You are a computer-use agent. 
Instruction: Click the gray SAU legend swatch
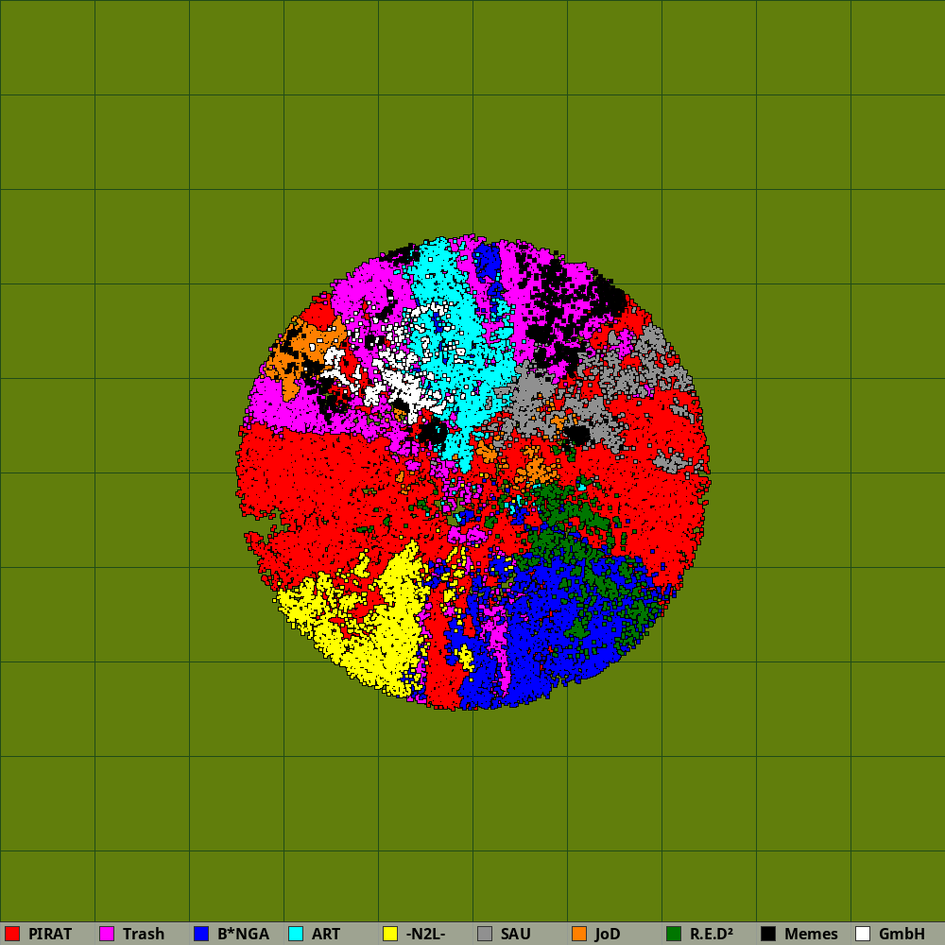[x=485, y=934]
